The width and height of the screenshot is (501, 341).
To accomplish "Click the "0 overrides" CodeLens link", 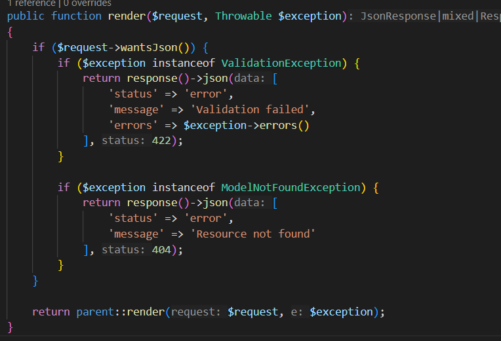I will (x=87, y=3).
